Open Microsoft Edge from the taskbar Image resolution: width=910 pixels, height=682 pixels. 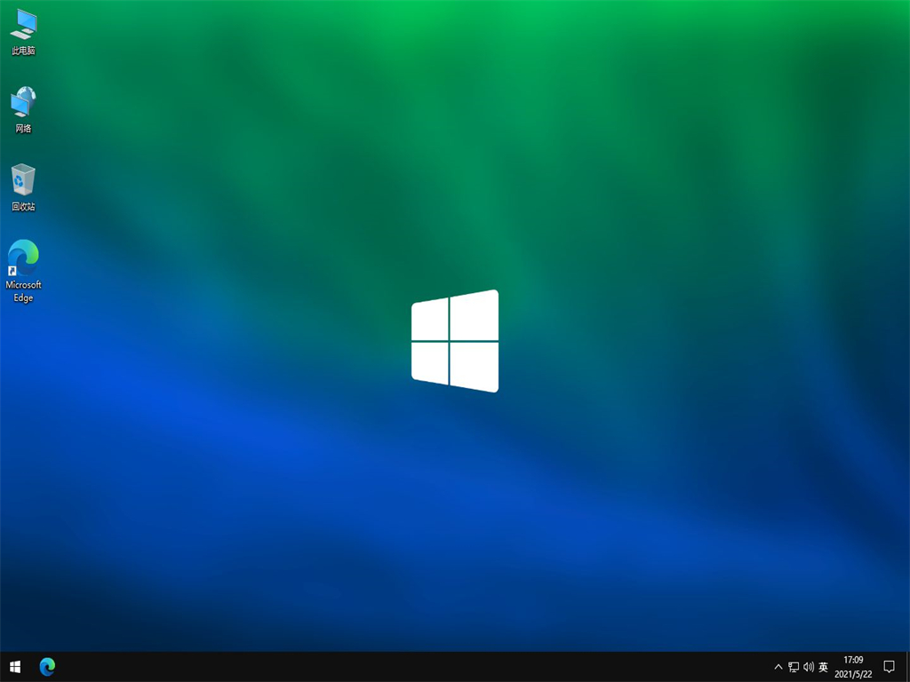(47, 667)
